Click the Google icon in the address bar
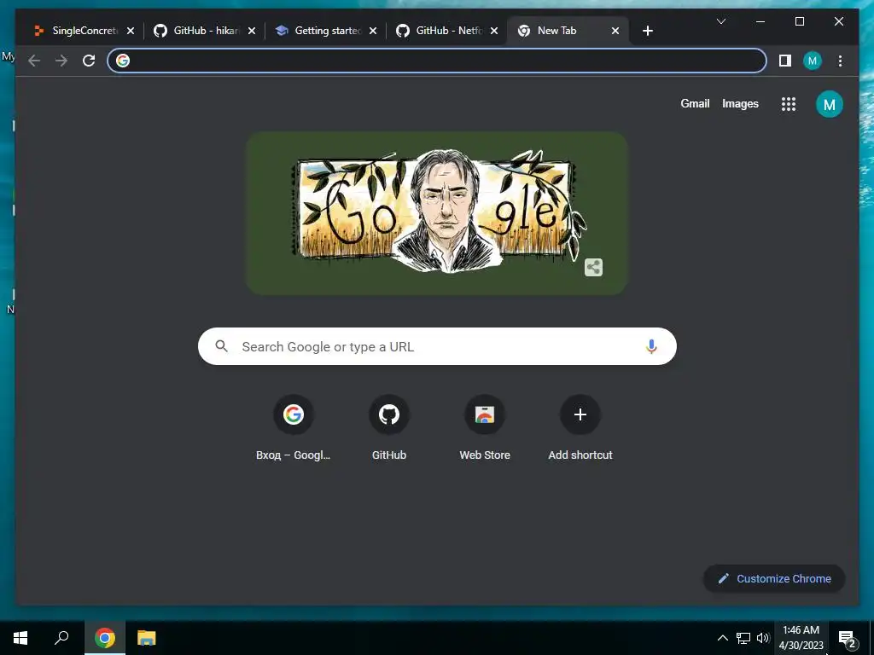Image resolution: width=874 pixels, height=655 pixels. pyautogui.click(x=123, y=61)
